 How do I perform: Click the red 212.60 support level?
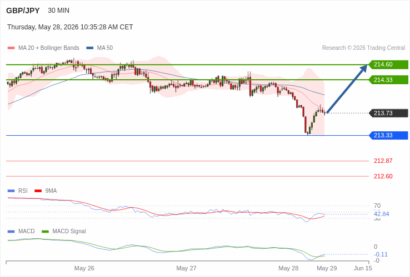click(x=383, y=176)
